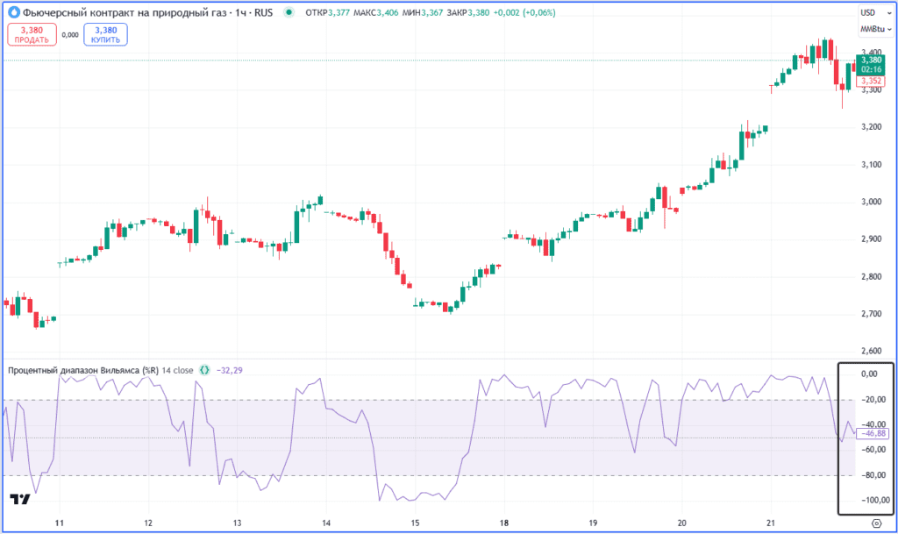Viewport: 898px width, 534px height.
Task: Click date label 14 on the time axis
Action: coord(326,523)
